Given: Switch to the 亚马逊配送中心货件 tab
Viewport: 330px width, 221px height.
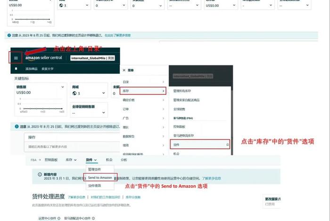Looking at the screenshot, I should coord(77,218).
